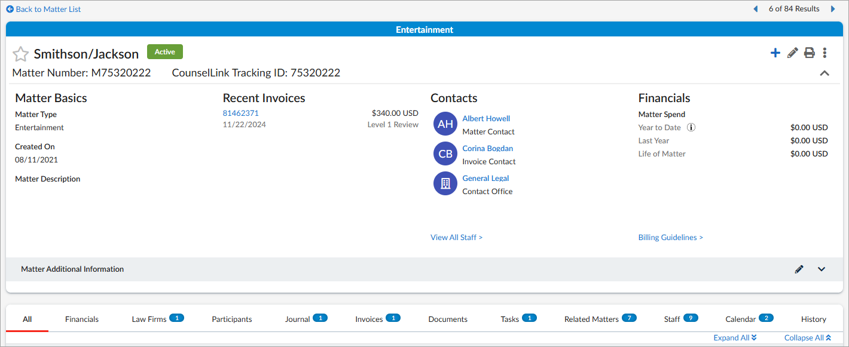Return via Back to Matter List
This screenshot has height=347, width=849.
[x=44, y=9]
